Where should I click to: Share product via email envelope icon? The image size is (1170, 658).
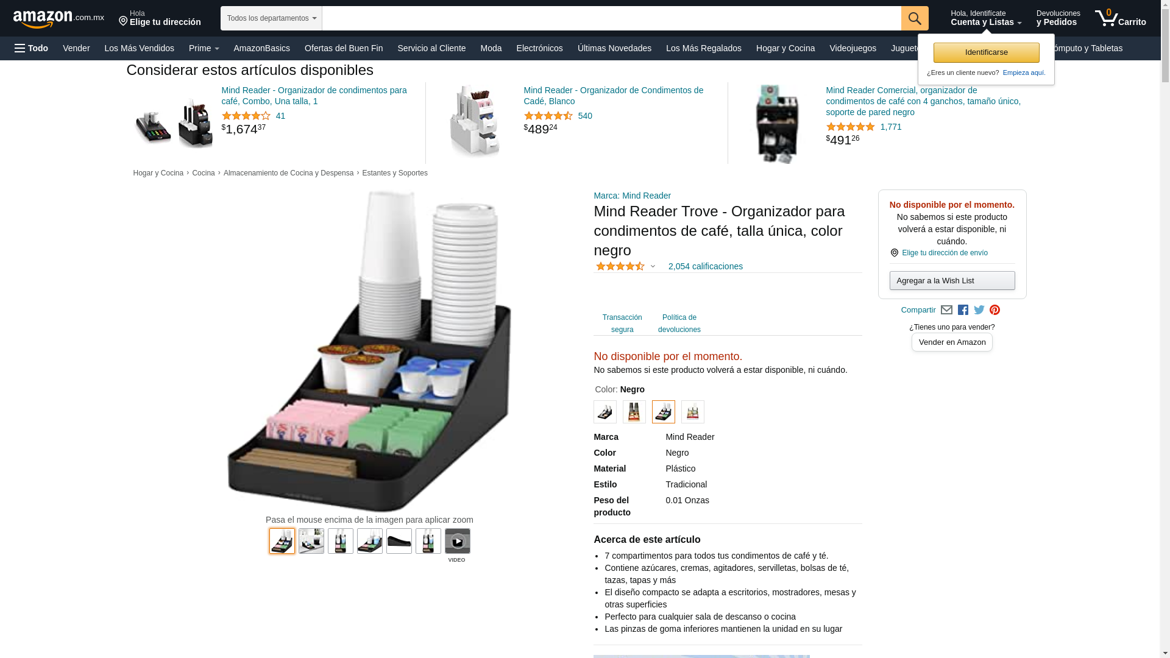[x=946, y=310]
